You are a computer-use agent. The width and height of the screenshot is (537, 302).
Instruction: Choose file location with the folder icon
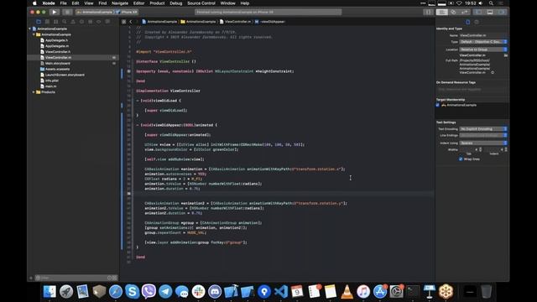coord(505,55)
